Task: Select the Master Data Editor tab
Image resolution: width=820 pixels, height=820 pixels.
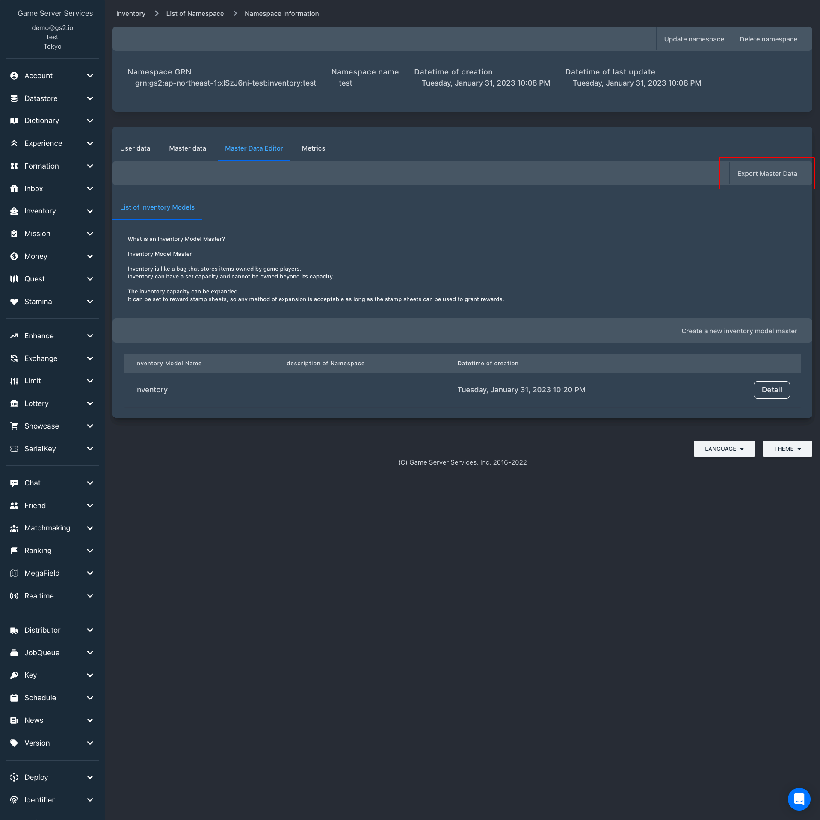Action: [254, 148]
